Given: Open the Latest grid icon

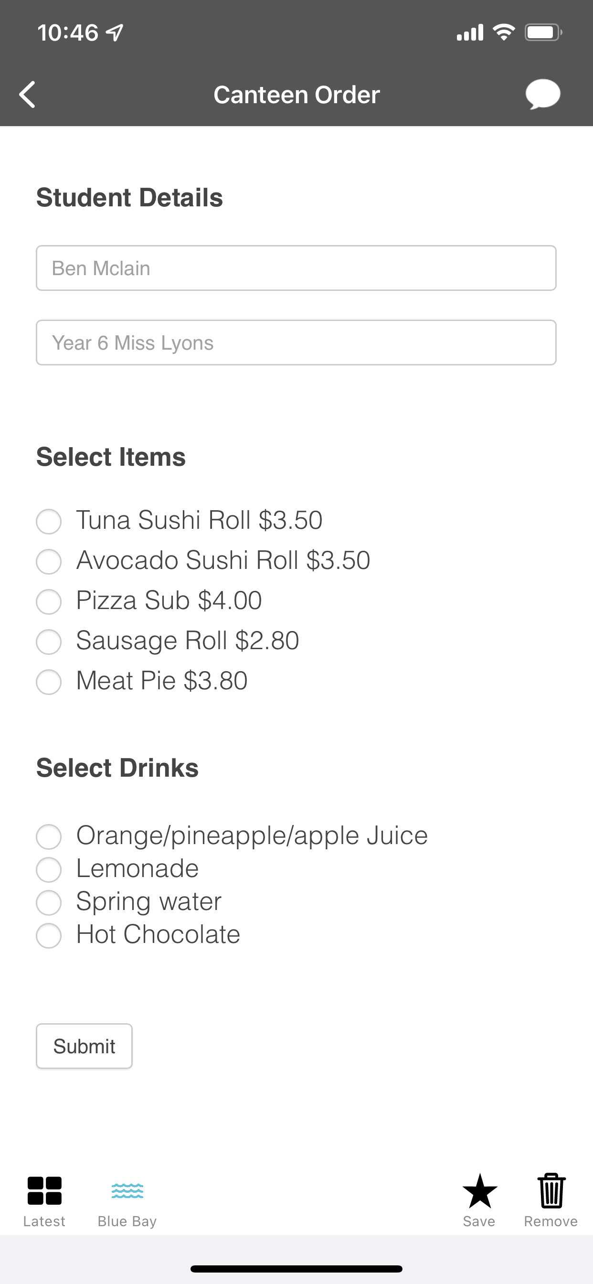Looking at the screenshot, I should 44,1190.
